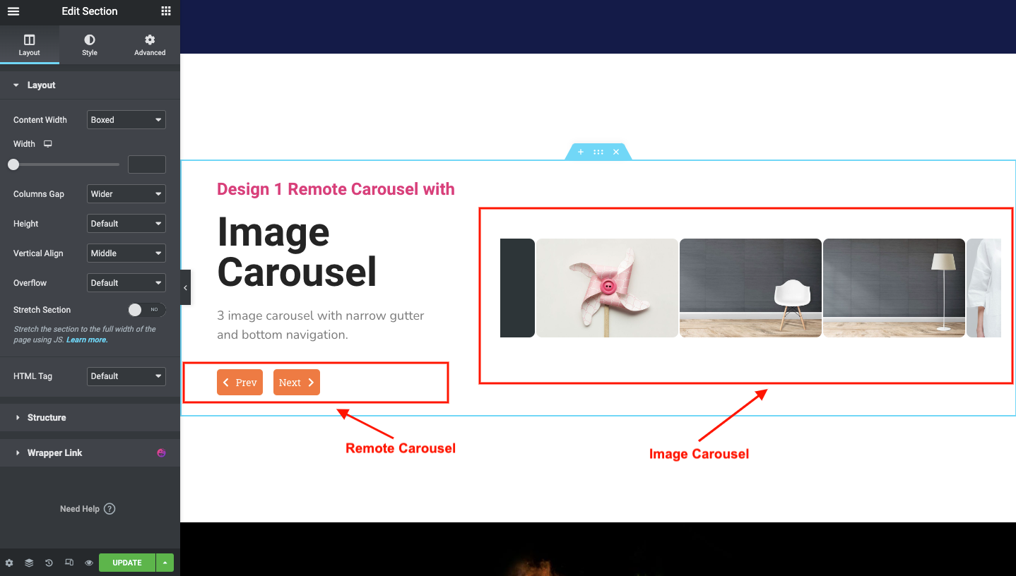Viewport: 1016px width, 576px height.
Task: Preview changes with the eye icon
Action: 88,562
